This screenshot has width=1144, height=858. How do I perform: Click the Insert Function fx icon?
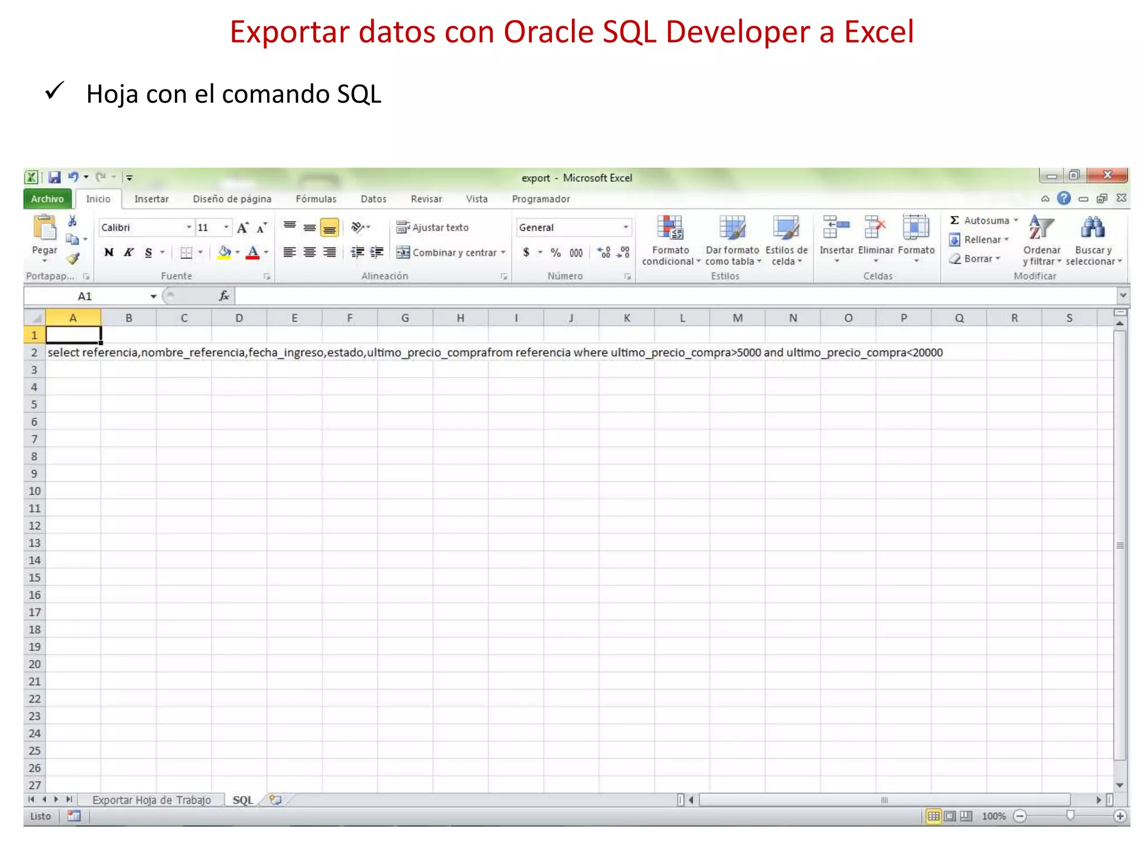pyautogui.click(x=224, y=296)
